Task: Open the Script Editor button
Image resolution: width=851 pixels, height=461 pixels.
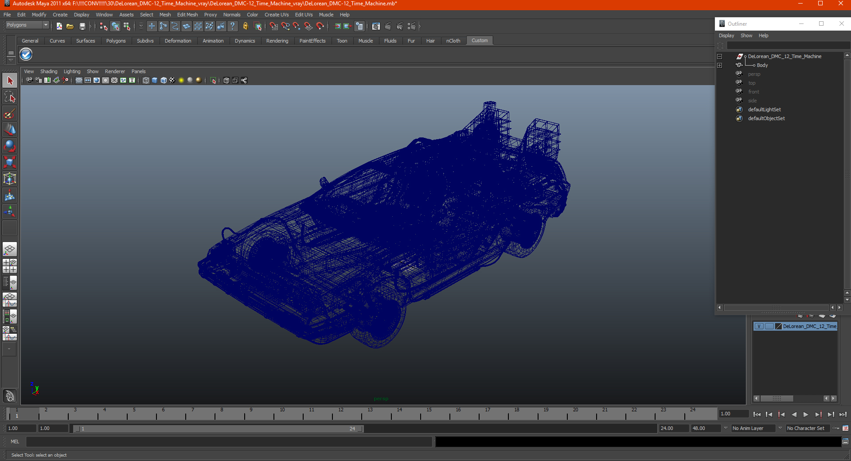Action: click(845, 441)
